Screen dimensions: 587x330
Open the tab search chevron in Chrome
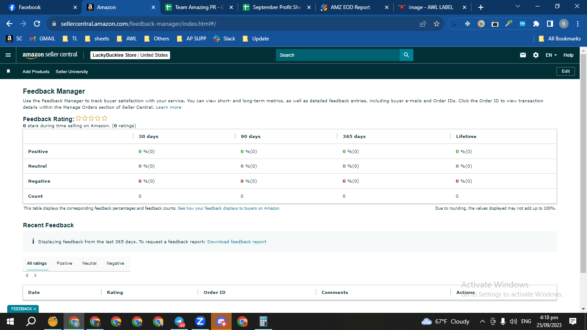(x=517, y=6)
